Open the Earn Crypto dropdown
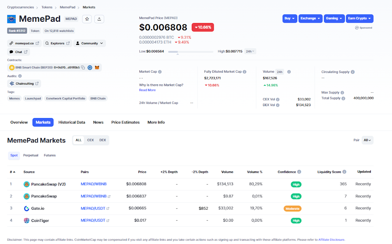 [360, 18]
